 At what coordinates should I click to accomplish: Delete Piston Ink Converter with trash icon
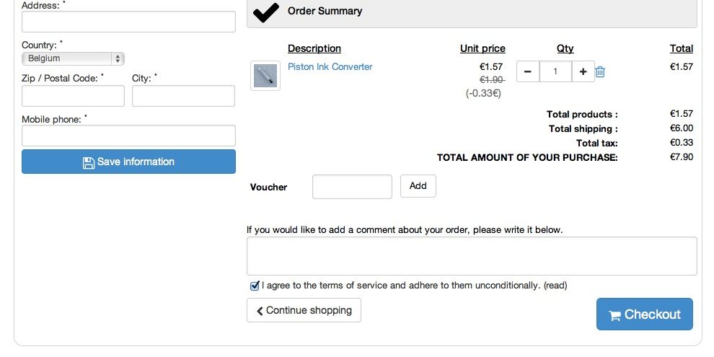click(x=600, y=71)
